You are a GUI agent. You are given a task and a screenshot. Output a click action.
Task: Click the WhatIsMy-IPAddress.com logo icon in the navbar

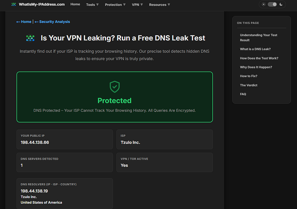click(14, 4)
